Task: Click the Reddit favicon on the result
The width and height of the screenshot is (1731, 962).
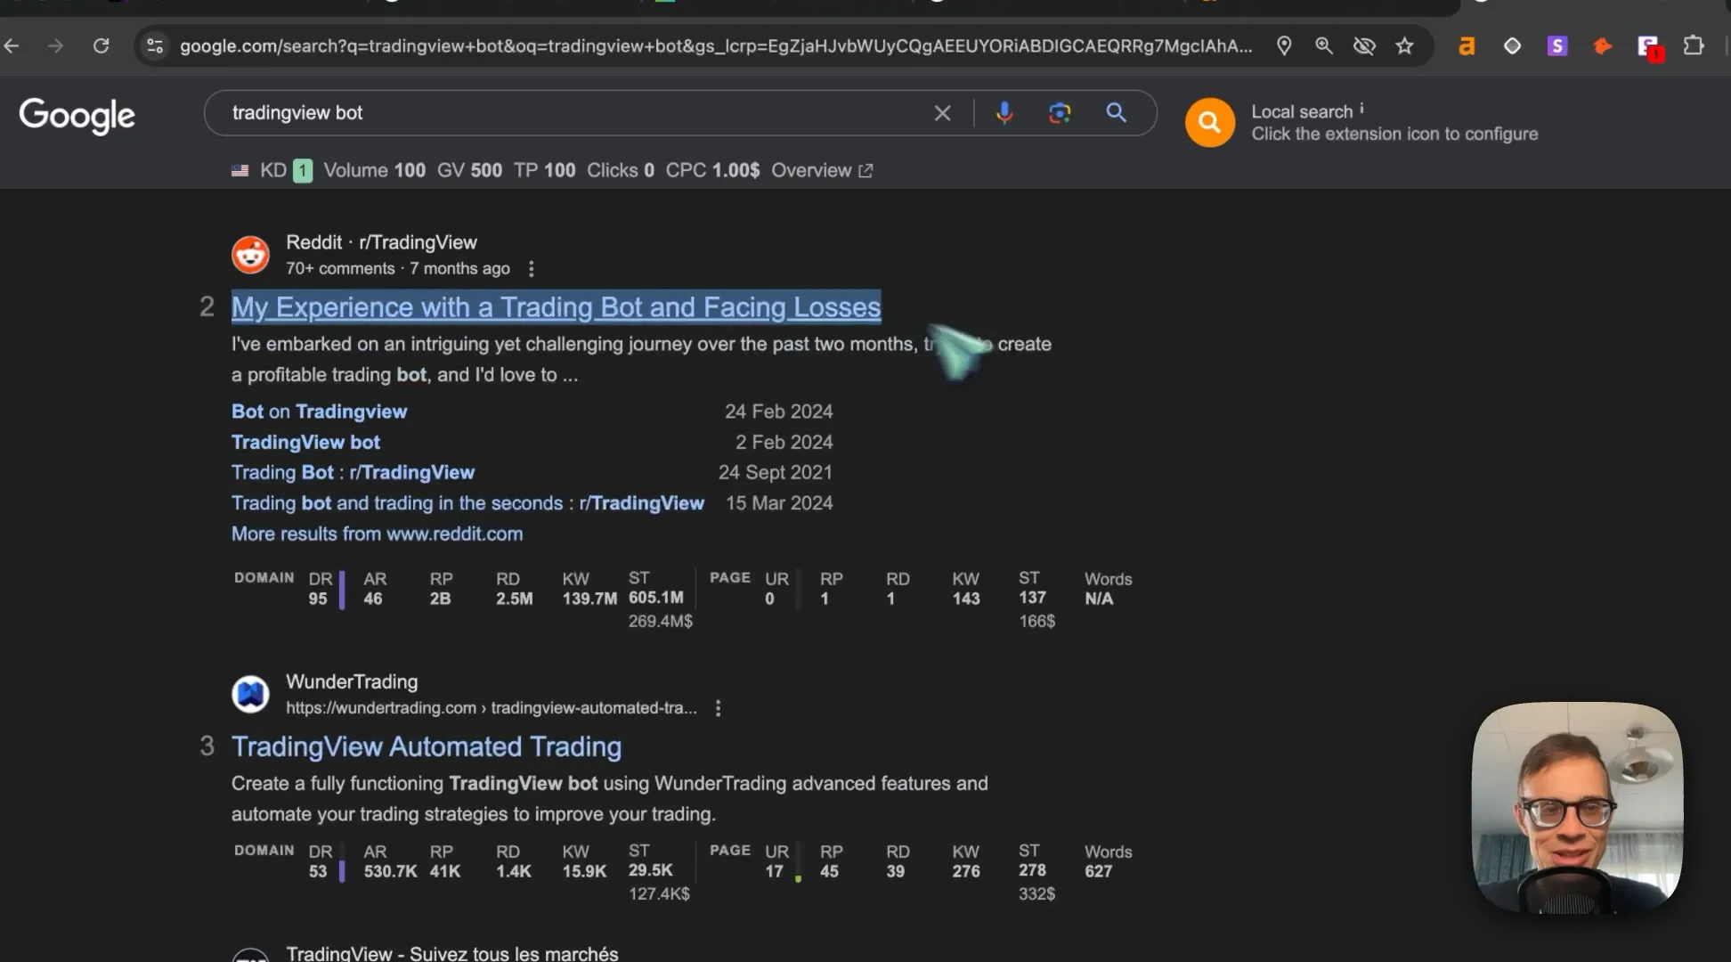Action: [250, 255]
